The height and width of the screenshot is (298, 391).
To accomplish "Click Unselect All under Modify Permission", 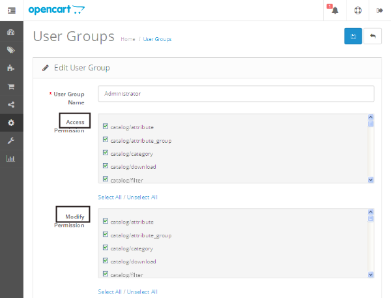I will pos(142,291).
